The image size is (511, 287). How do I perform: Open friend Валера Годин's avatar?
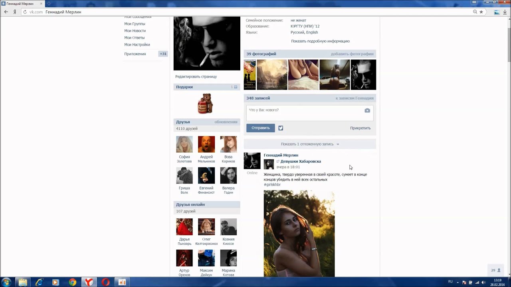[228, 175]
